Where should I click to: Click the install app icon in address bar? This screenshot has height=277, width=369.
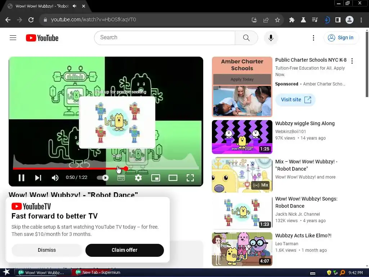[x=254, y=20]
